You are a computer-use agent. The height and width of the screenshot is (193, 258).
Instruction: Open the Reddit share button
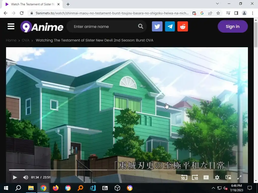pos(183,26)
